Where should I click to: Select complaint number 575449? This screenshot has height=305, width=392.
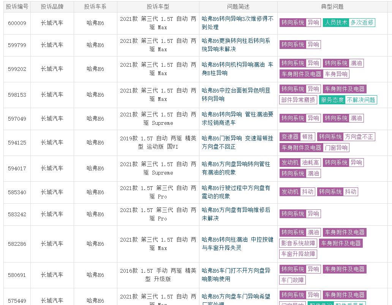coord(17,301)
